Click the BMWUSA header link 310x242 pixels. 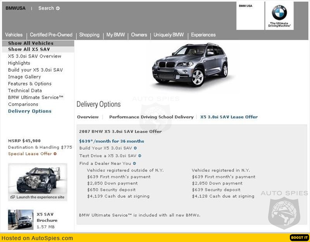tap(15, 8)
